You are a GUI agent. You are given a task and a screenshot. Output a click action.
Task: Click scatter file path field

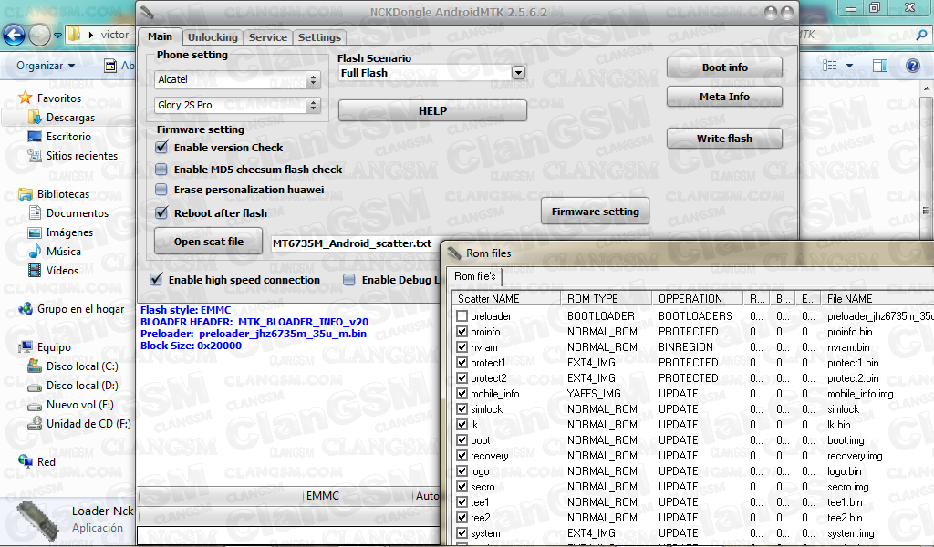click(x=355, y=243)
